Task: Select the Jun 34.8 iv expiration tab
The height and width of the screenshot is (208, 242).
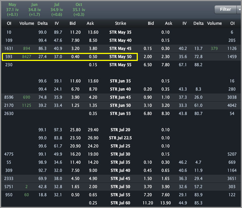Action: (x=34, y=10)
